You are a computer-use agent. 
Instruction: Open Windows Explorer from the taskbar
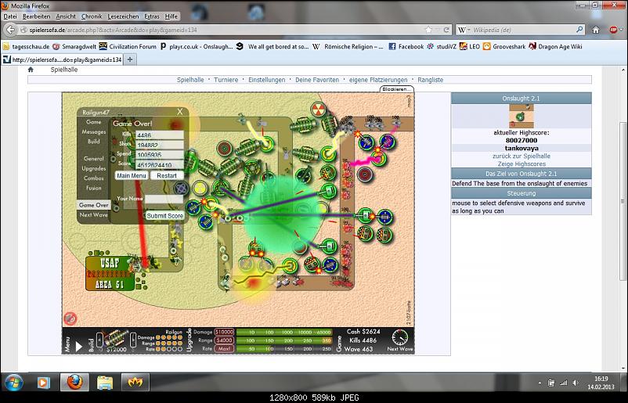[x=105, y=383]
